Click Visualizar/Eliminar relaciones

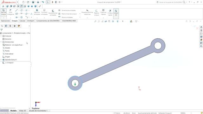tap(87, 12)
